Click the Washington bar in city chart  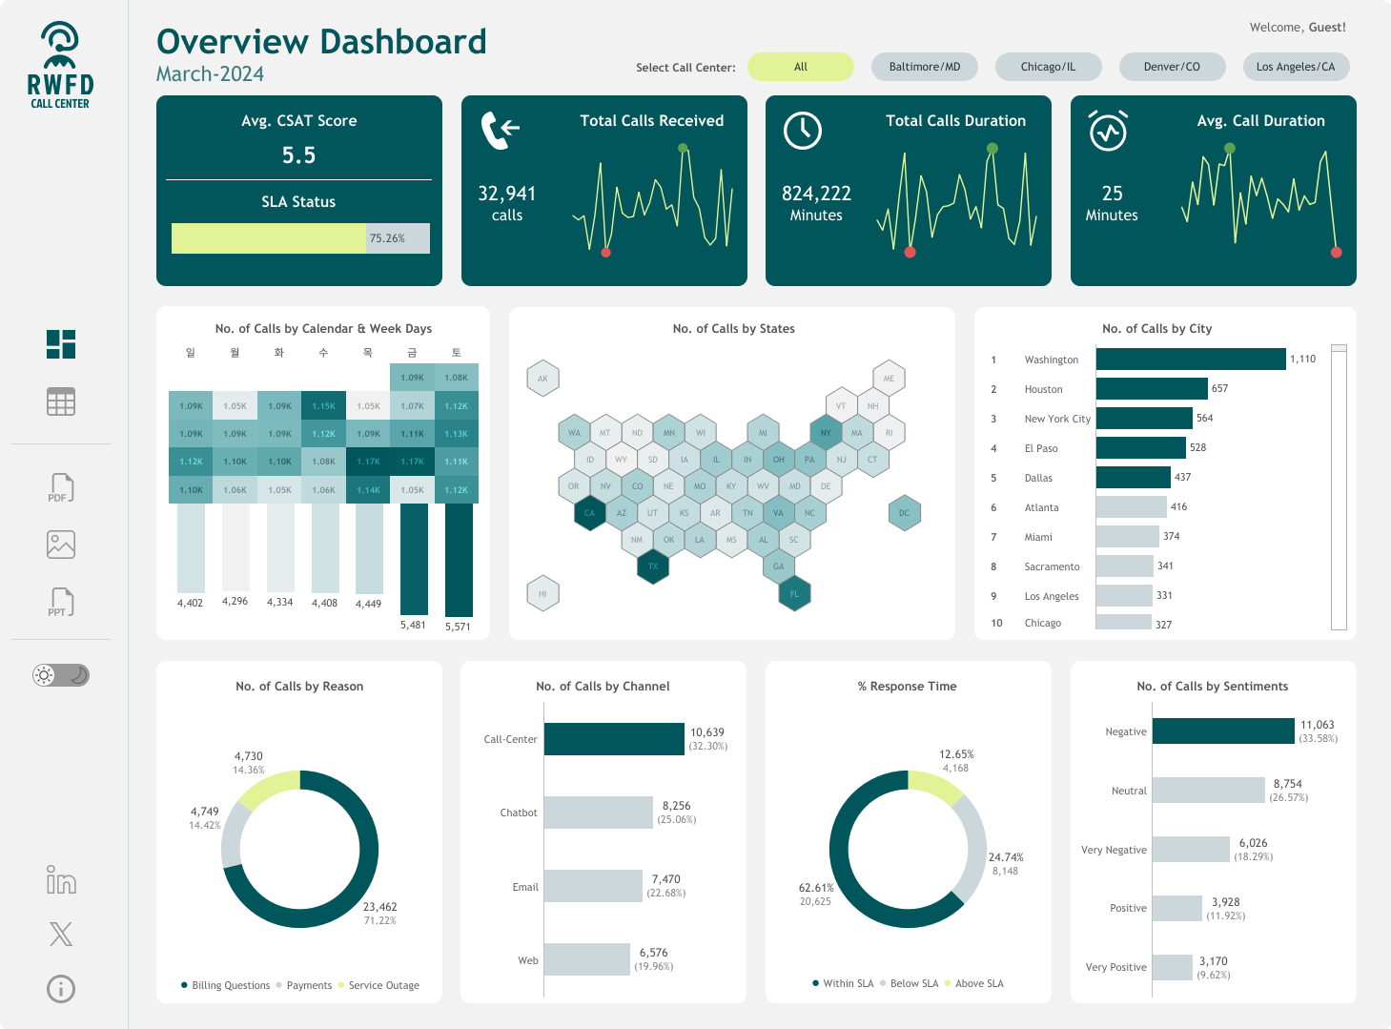pyautogui.click(x=1191, y=359)
